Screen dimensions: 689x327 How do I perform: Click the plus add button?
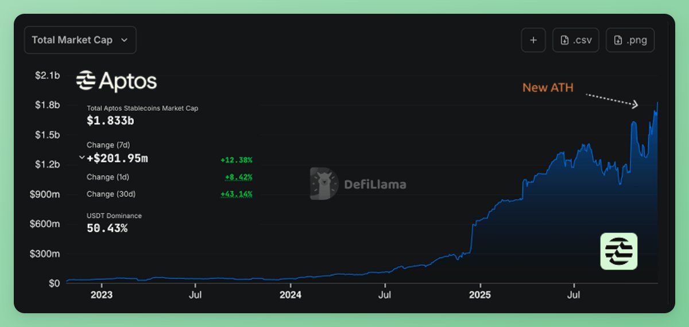[533, 40]
